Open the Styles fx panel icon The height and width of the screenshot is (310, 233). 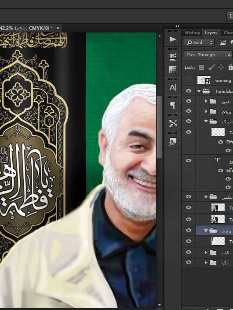173,142
